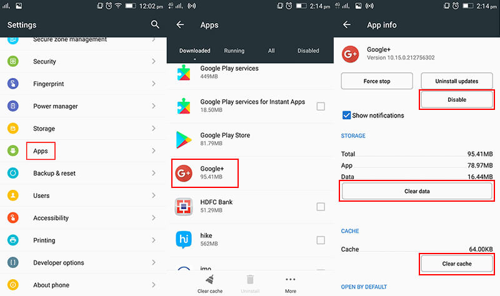Tap the Google Play services puzzle icon
The height and width of the screenshot is (296, 500).
coord(184,72)
